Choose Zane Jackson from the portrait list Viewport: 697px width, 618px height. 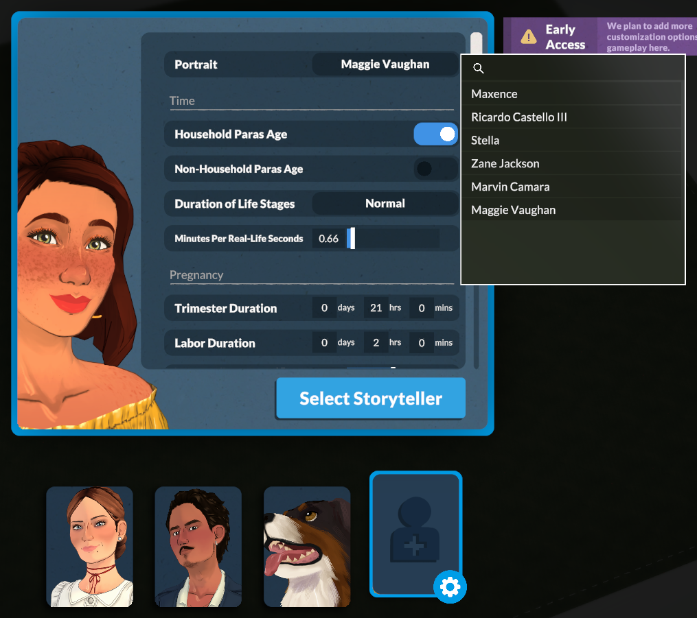coord(571,163)
